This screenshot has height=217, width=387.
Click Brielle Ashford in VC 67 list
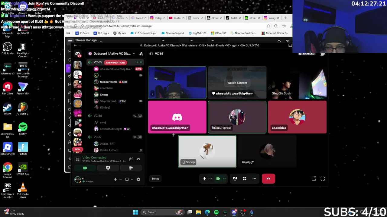(109, 150)
